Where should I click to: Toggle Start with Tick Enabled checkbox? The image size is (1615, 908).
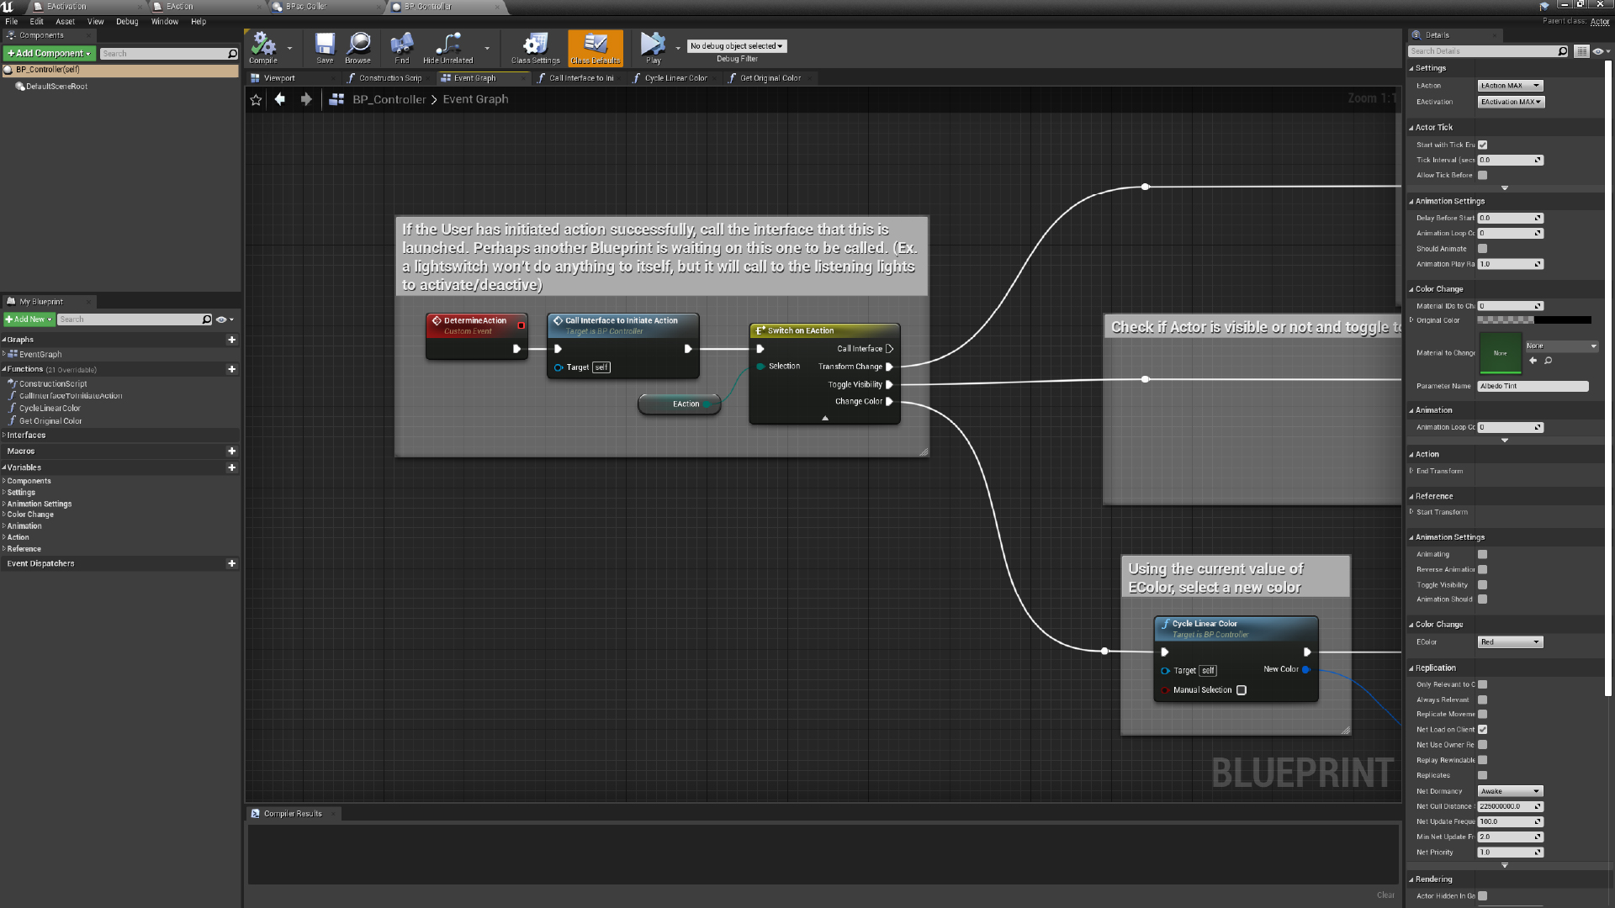click(1483, 145)
